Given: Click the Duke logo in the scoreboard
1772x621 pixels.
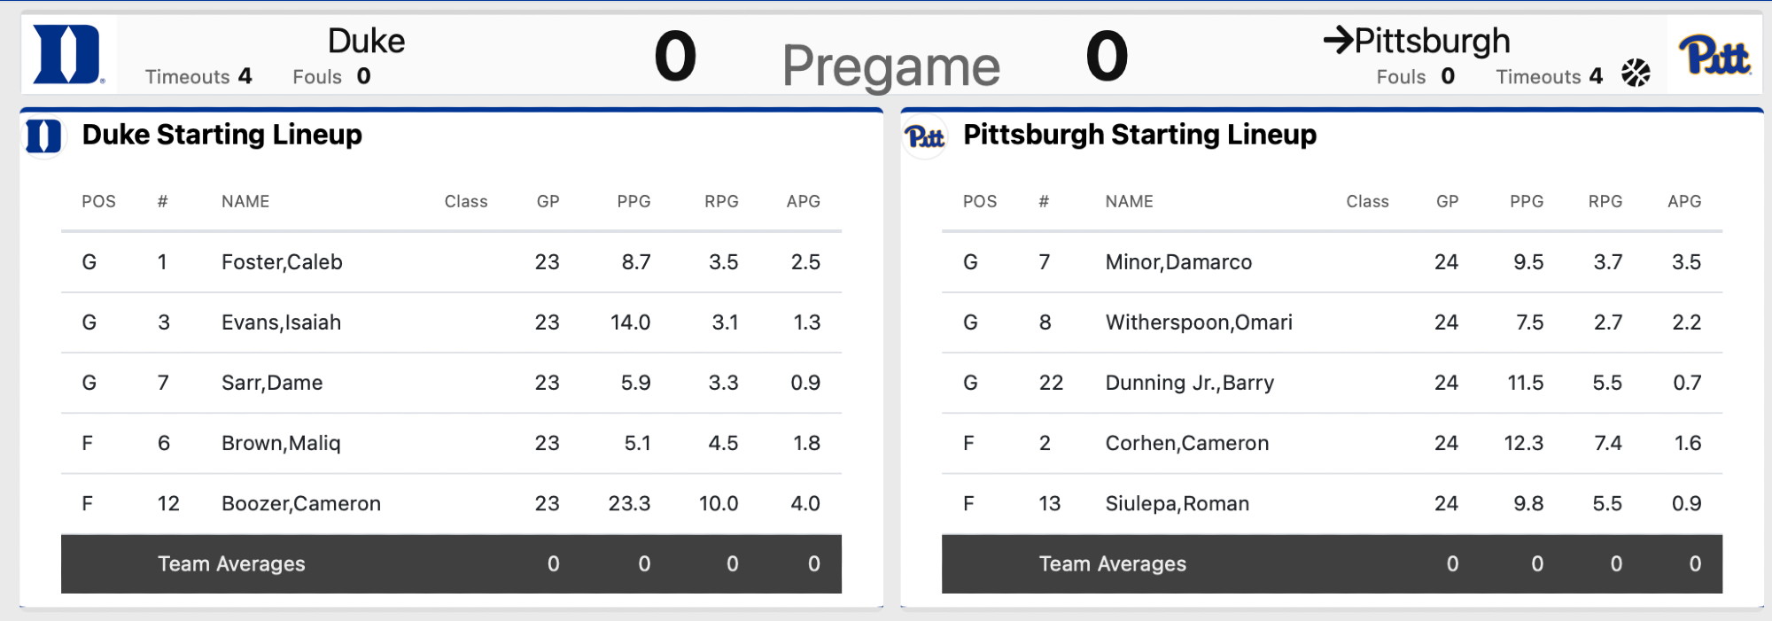Looking at the screenshot, I should click(x=67, y=55).
